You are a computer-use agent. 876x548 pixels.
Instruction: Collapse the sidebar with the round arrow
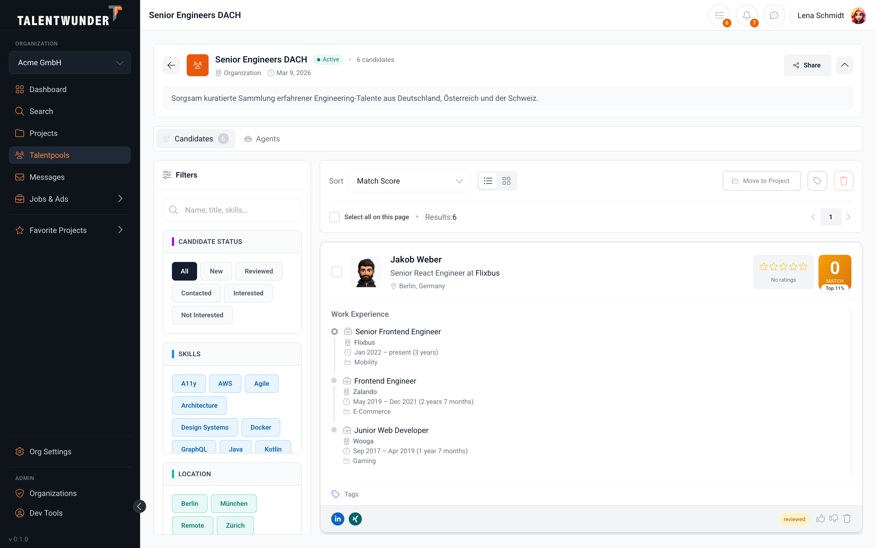click(x=139, y=506)
